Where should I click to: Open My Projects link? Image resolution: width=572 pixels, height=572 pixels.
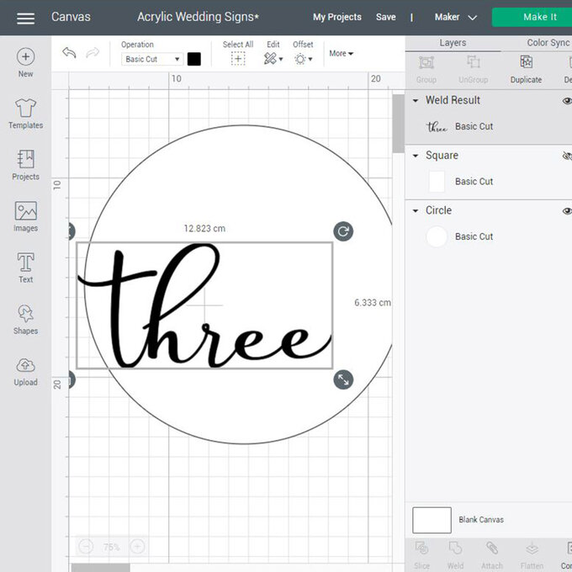tap(336, 17)
